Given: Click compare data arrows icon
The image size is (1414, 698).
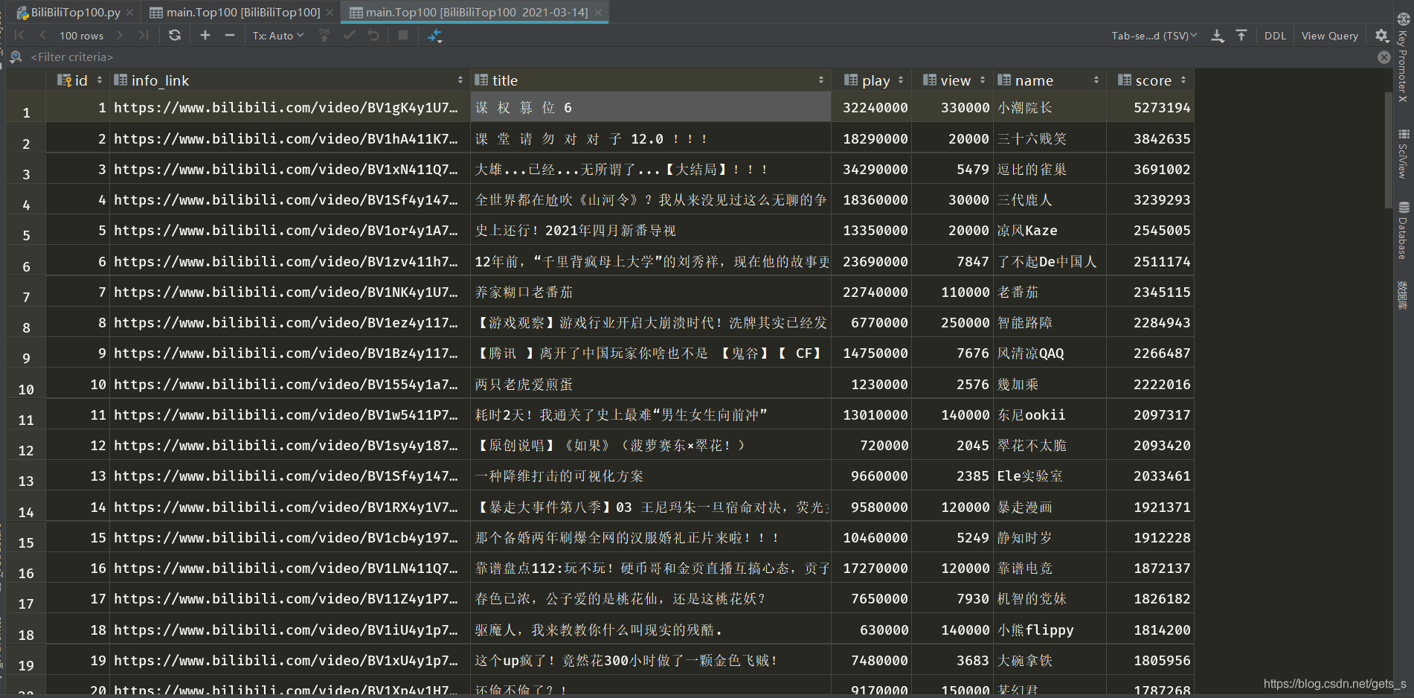Looking at the screenshot, I should [435, 35].
